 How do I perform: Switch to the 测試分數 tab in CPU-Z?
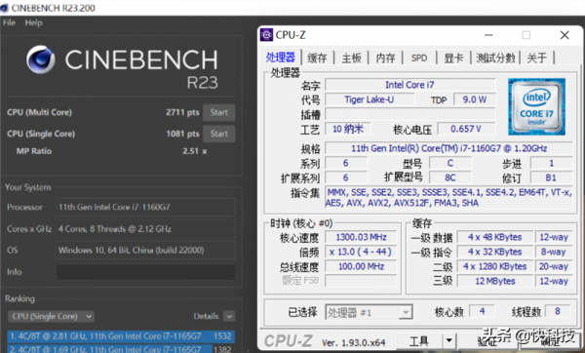tap(495, 58)
